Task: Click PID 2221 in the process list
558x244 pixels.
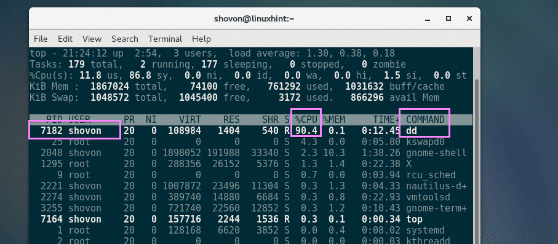Action: point(52,186)
